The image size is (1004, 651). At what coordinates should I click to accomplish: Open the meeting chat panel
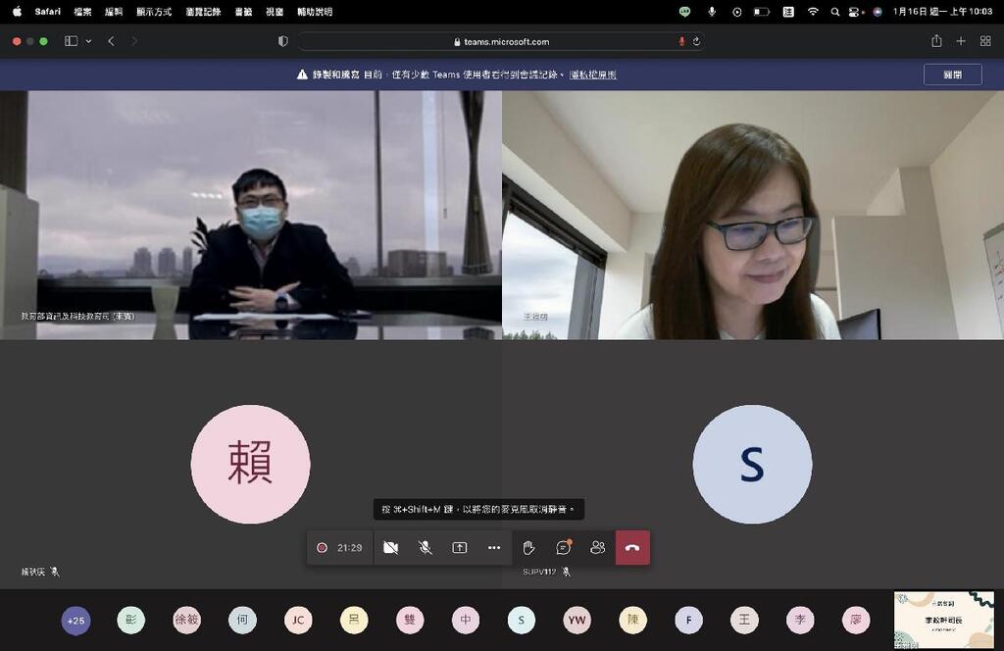pyautogui.click(x=563, y=548)
